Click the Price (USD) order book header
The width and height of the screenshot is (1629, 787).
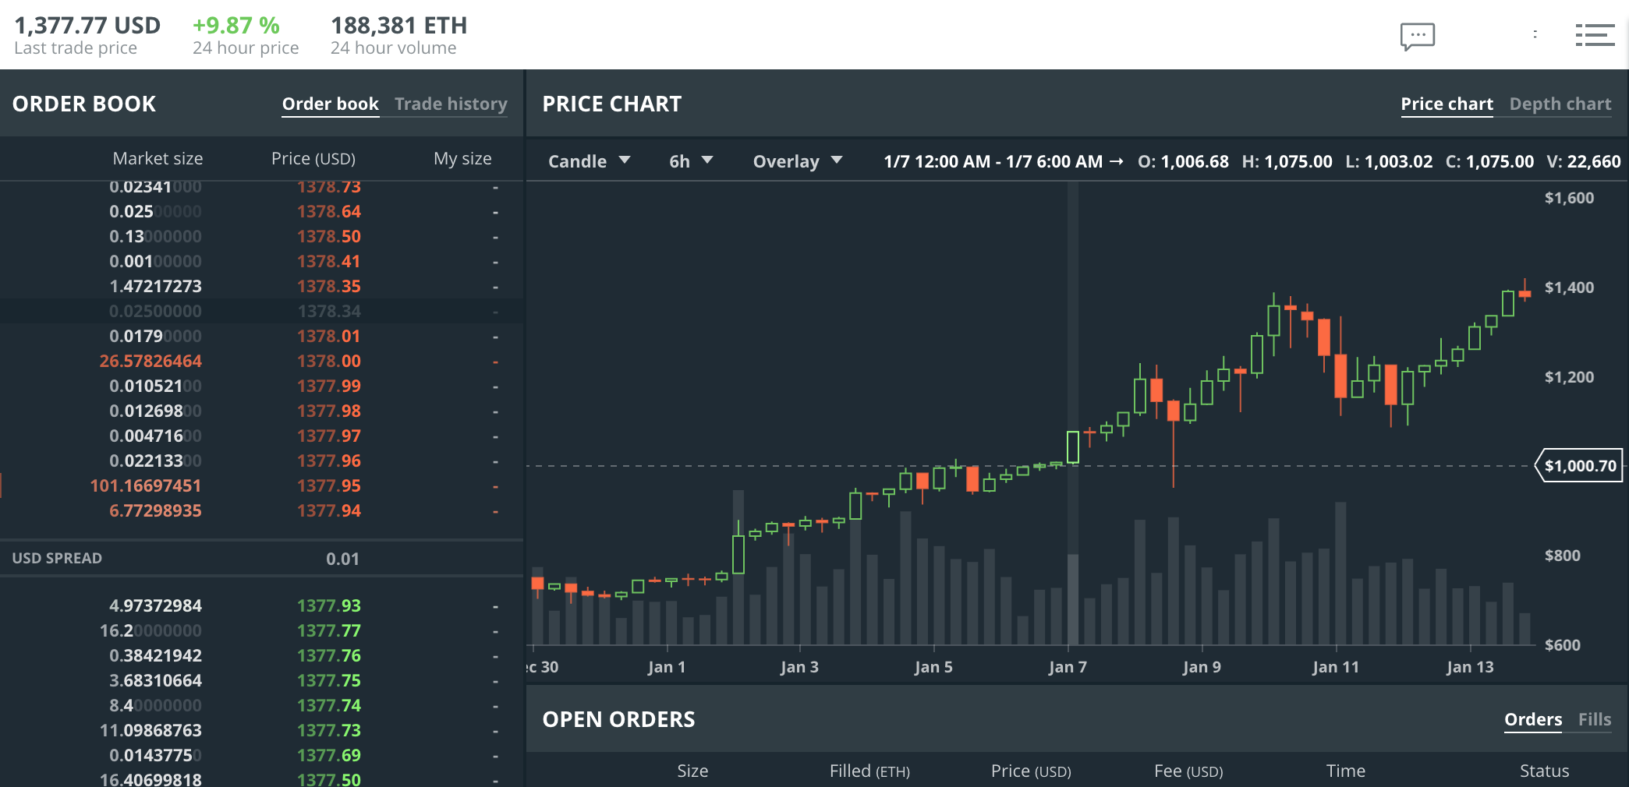[x=313, y=158]
